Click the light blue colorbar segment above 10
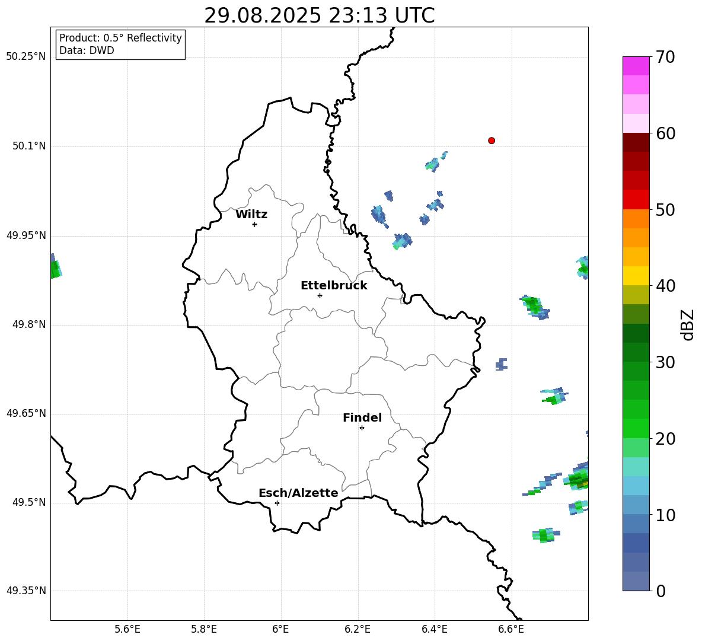 pos(636,505)
